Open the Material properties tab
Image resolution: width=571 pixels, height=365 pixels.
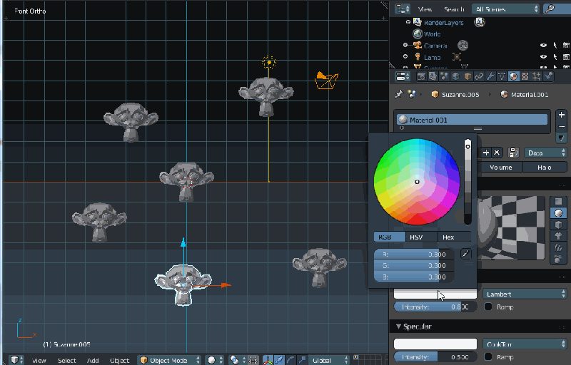click(513, 76)
